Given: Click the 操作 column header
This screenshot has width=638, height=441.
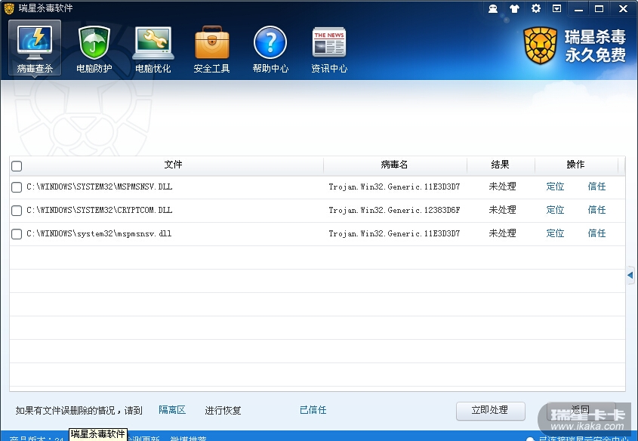Looking at the screenshot, I should [575, 165].
